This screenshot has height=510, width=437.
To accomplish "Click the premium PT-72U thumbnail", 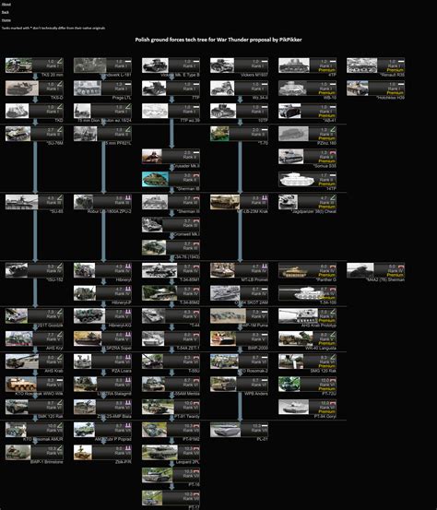I will (x=289, y=385).
